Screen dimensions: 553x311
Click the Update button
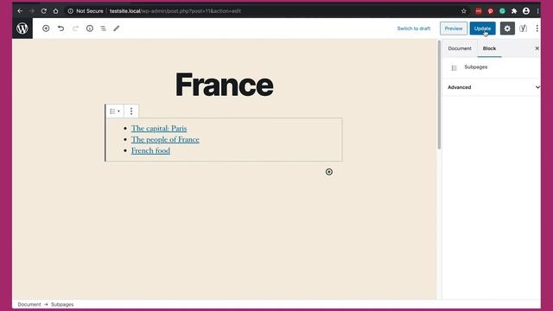pos(482,29)
